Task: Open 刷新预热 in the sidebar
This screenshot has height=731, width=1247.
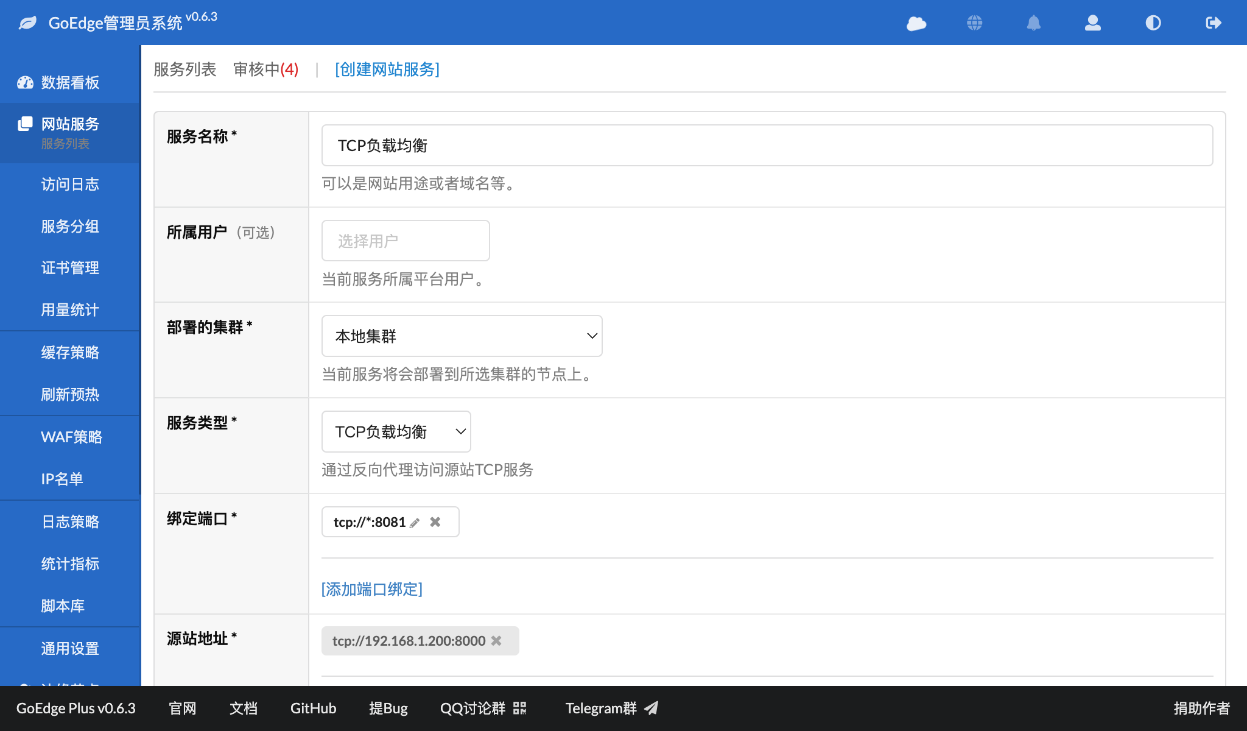Action: (x=70, y=395)
